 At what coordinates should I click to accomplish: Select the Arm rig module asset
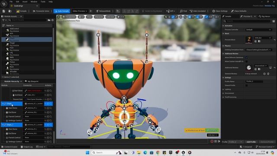[x=27, y=35]
